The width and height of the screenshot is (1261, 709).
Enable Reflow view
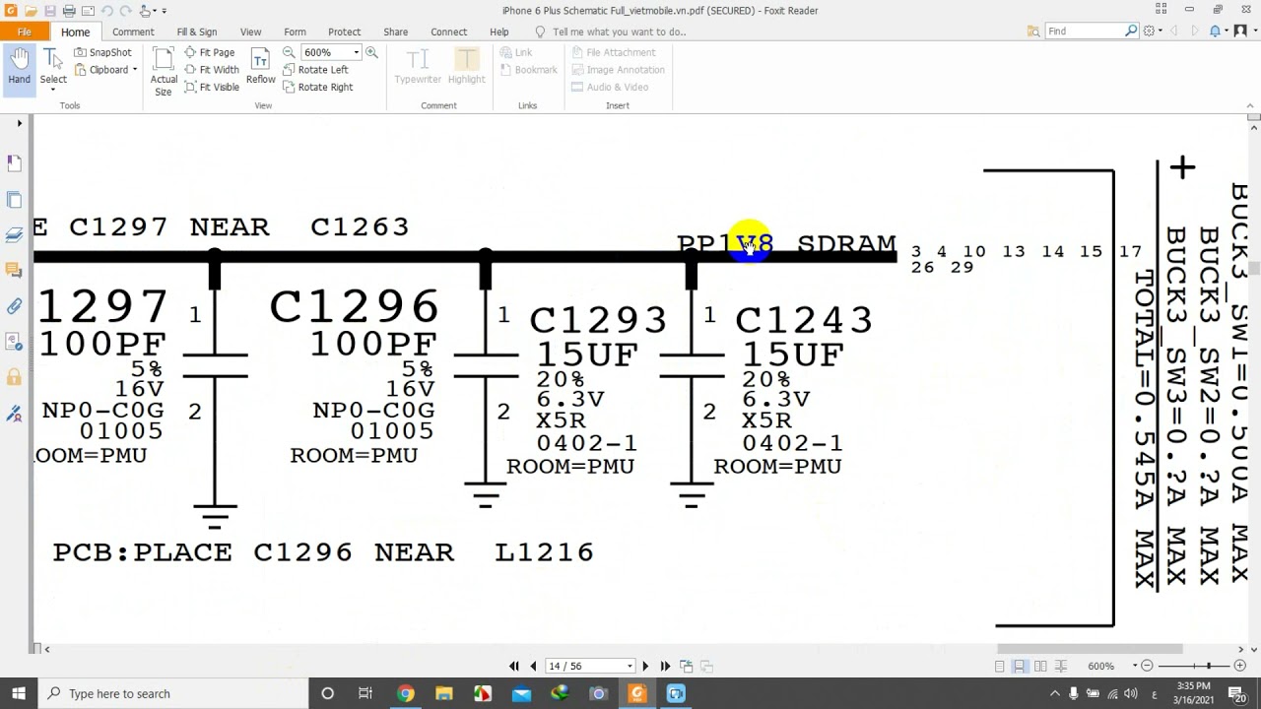pyautogui.click(x=260, y=66)
